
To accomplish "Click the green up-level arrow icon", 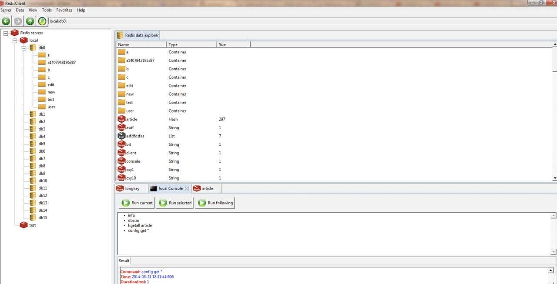I will click(30, 21).
